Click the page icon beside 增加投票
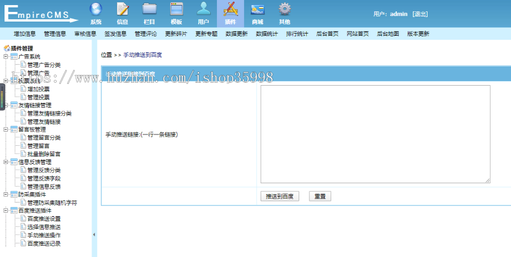This screenshot has width=511, height=257. point(23,89)
